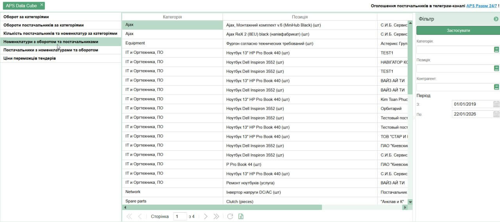
Task: Open the Позиція lookup list icon
Action: click(x=496, y=68)
